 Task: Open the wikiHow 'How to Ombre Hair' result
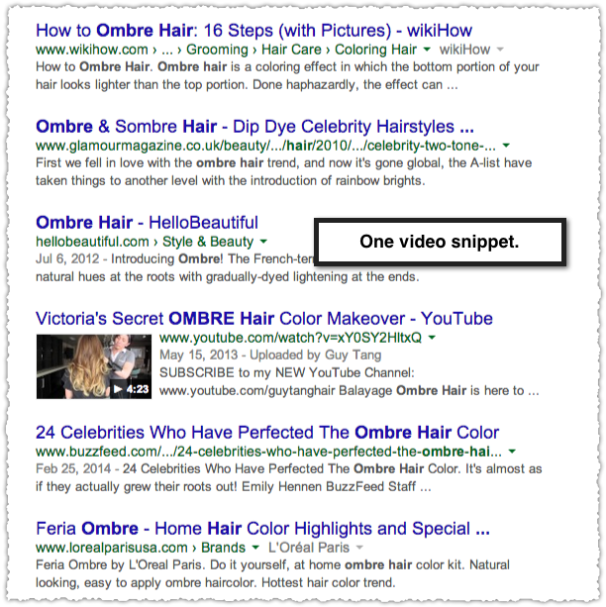click(x=254, y=31)
